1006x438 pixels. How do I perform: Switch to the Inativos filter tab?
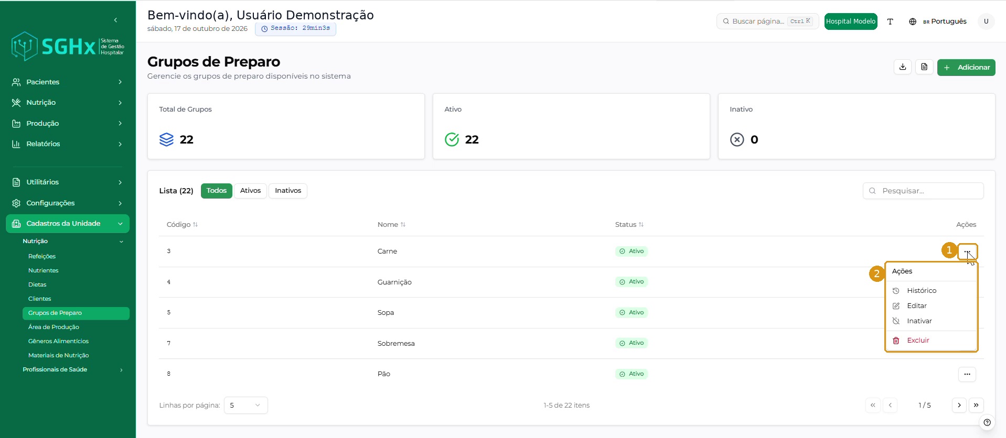tap(288, 191)
